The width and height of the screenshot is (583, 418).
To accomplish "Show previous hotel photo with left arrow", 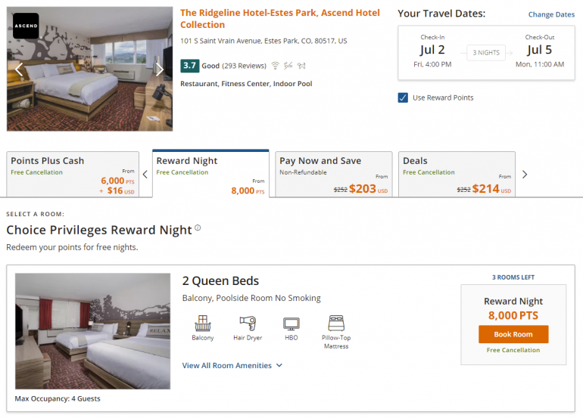I will [20, 70].
